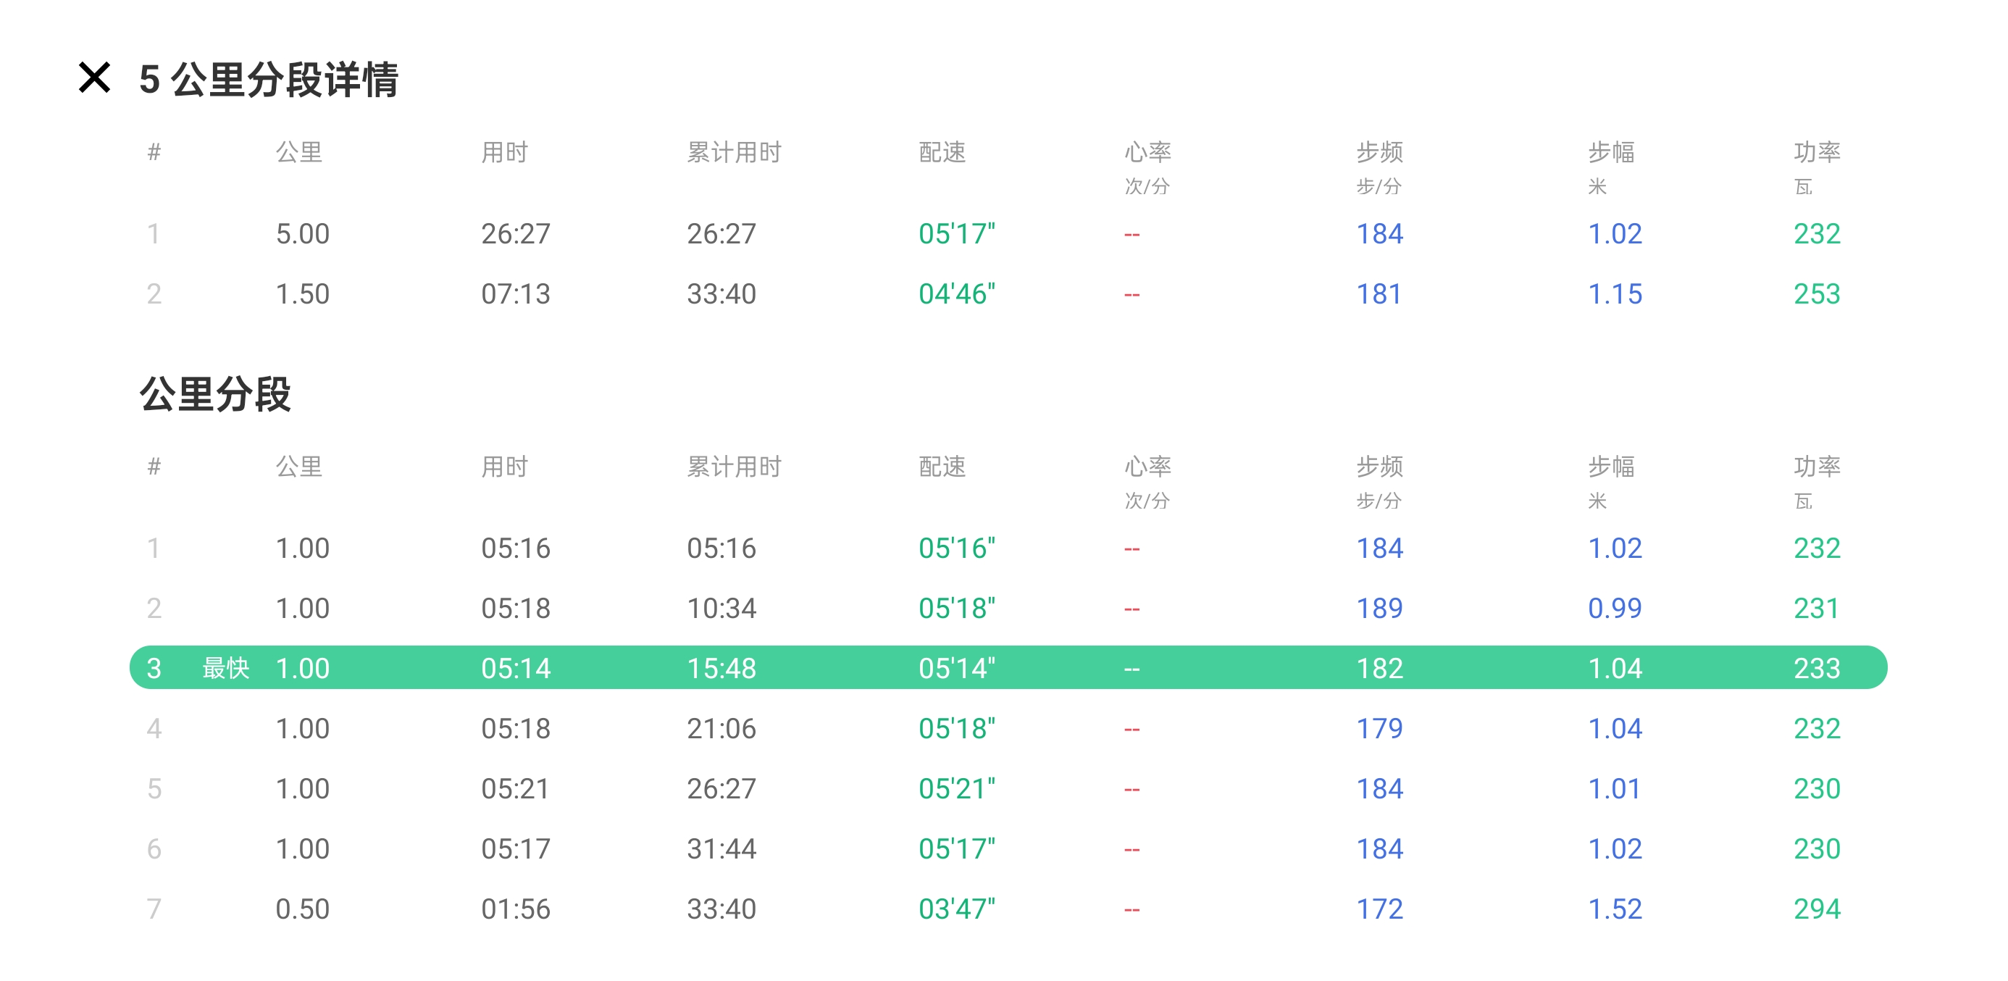Click pace 04'46" in the second split
This screenshot has height=981, width=2008.
[956, 294]
